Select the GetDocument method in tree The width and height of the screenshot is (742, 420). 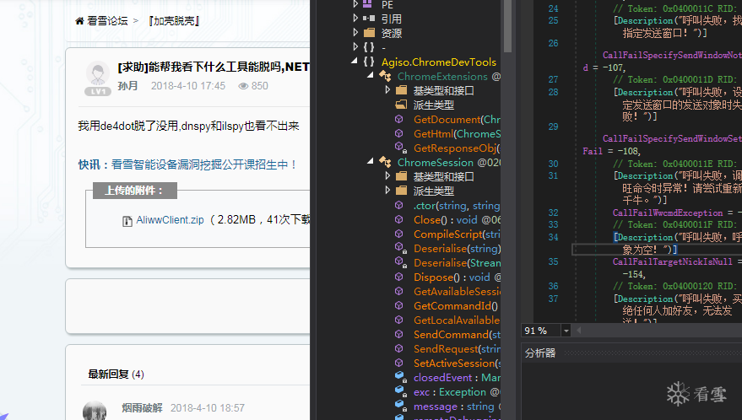[457, 119]
